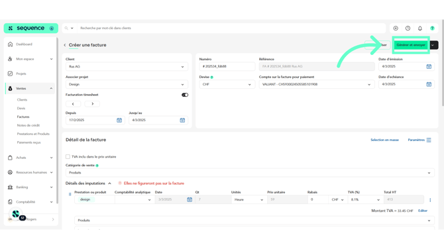Open Factures under Ventes
Image resolution: width=444 pixels, height=249 pixels.
click(x=23, y=117)
